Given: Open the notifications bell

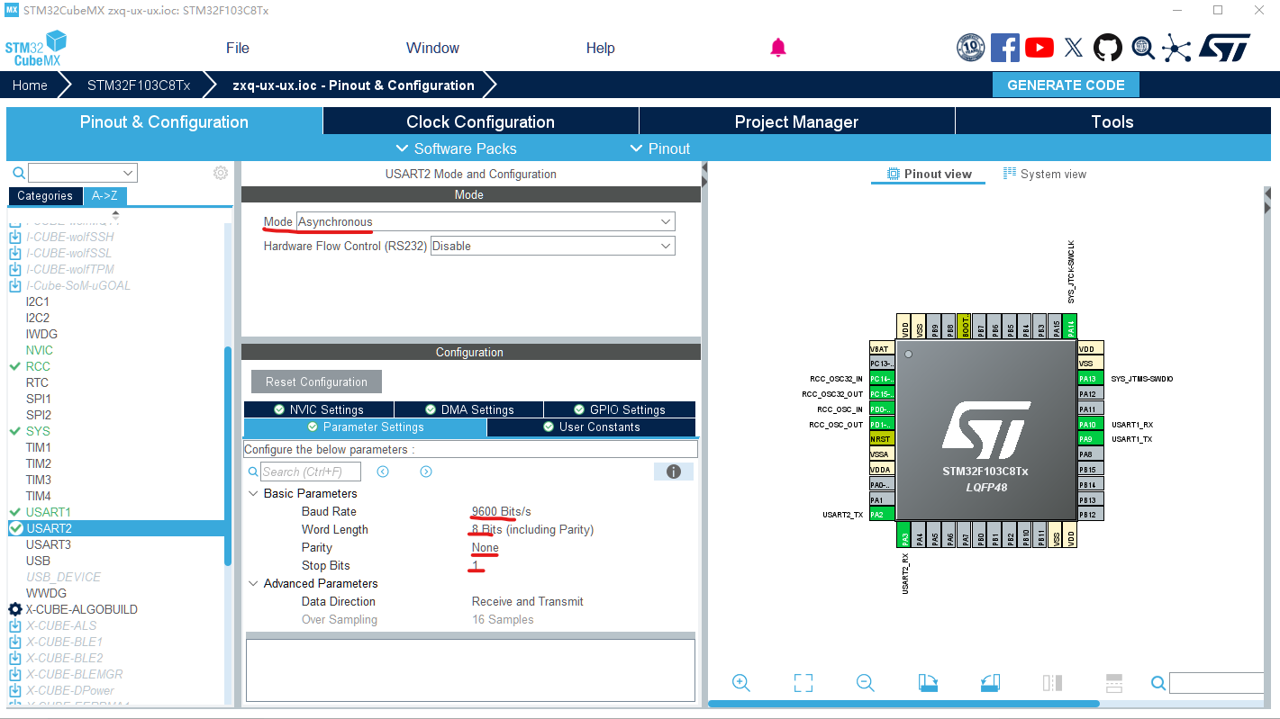Looking at the screenshot, I should tap(778, 48).
